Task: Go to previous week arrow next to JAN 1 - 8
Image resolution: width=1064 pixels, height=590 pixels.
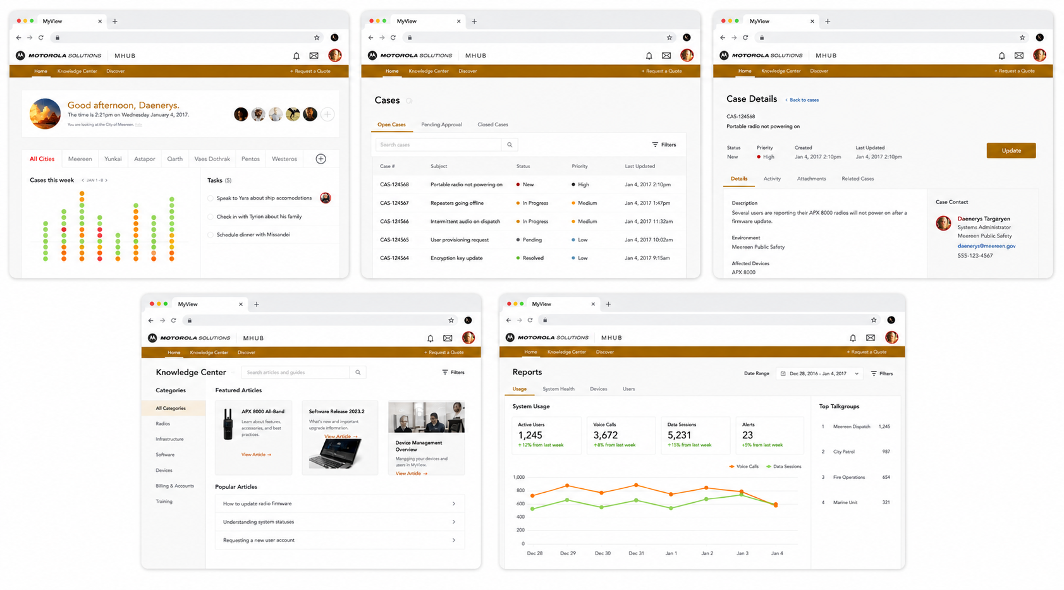Action: coord(83,181)
